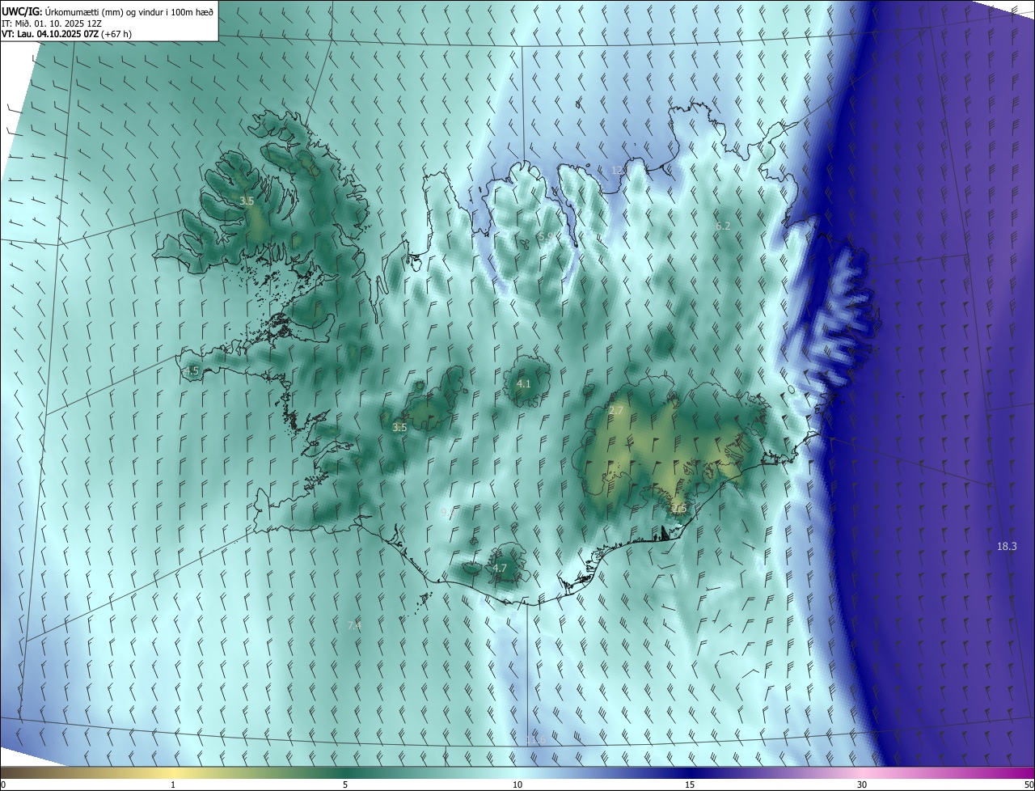Click the 7.4 value label over the sea
1035x791 pixels.
[x=354, y=625]
